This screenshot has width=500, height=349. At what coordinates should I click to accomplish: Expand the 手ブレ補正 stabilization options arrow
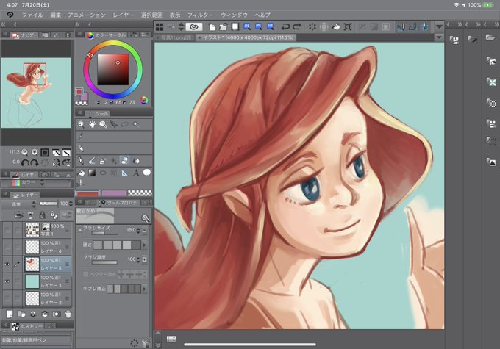pos(144,289)
